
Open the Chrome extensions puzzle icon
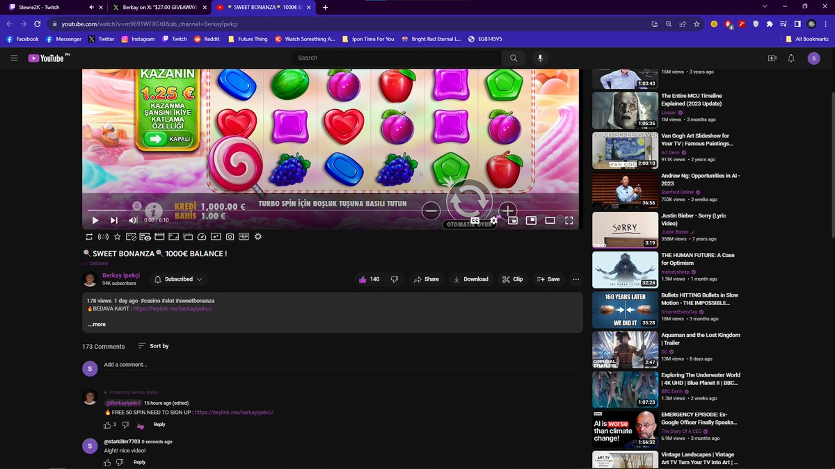[769, 24]
